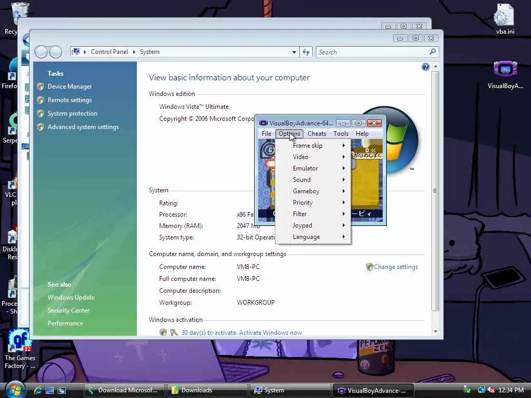Open the Emulator submenu

pyautogui.click(x=313, y=168)
